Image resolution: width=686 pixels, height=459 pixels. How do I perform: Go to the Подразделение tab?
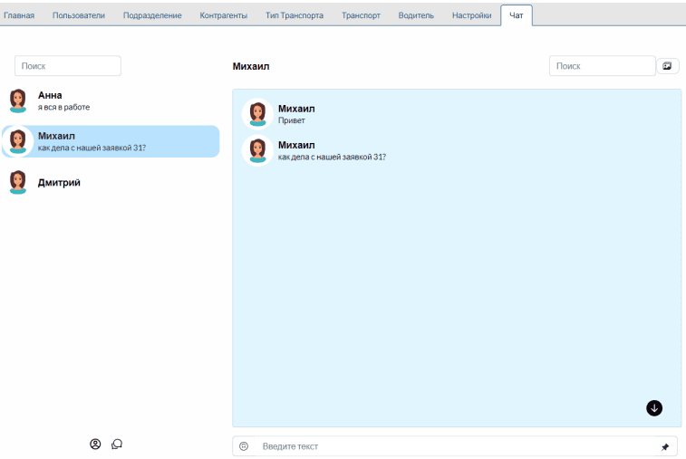(x=152, y=15)
